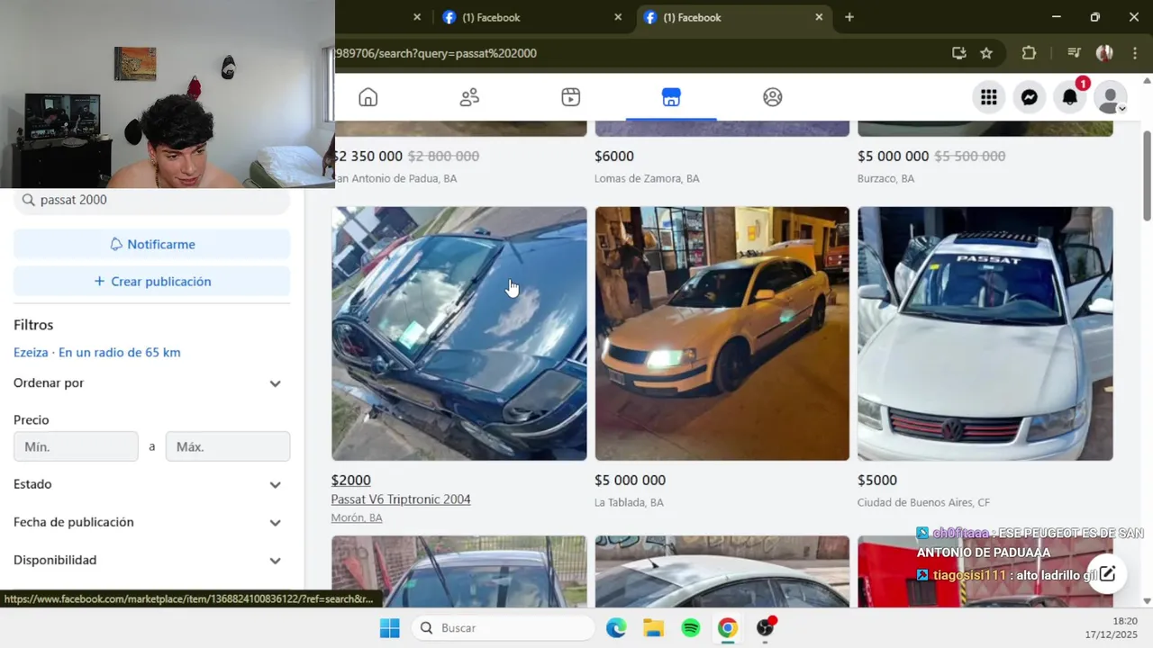Open the Video/Reels icon in the top navigation
1153x648 pixels.
[x=570, y=97]
